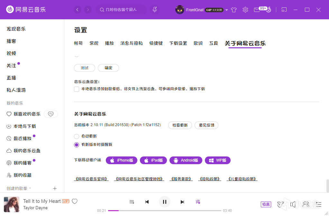This screenshot has height=216, width=329.
Task: Open the listen-to-identify microphone icon
Action: tap(155, 10)
